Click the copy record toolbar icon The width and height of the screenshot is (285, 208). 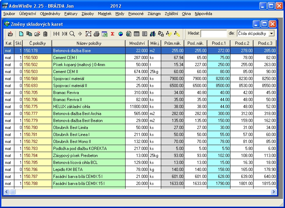[x=29, y=34]
